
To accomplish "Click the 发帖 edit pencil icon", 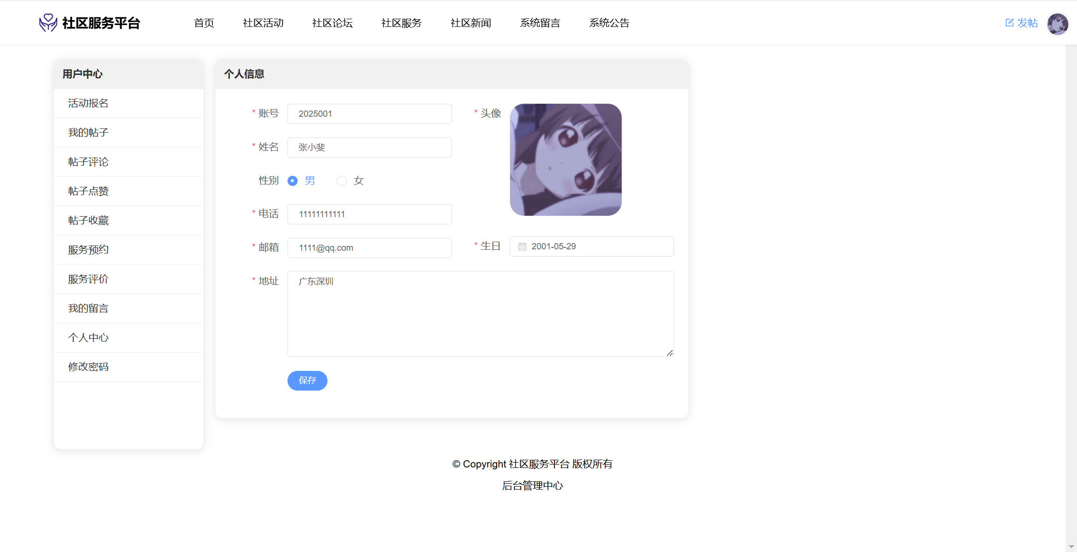I will [x=1009, y=23].
